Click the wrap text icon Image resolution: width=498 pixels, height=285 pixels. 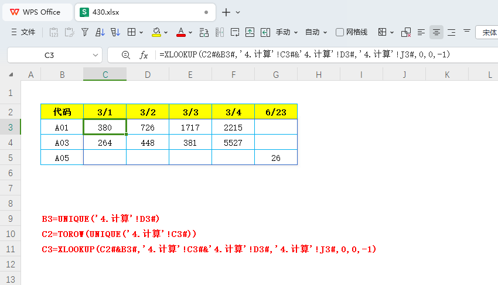(x=235, y=32)
